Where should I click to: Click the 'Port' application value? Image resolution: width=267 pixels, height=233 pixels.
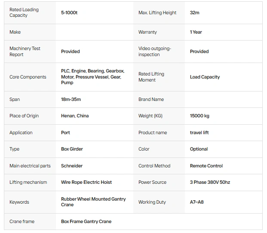[65, 132]
